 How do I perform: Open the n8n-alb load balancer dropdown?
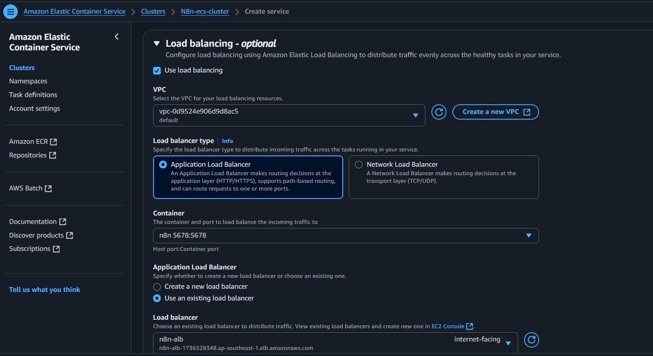pyautogui.click(x=335, y=343)
